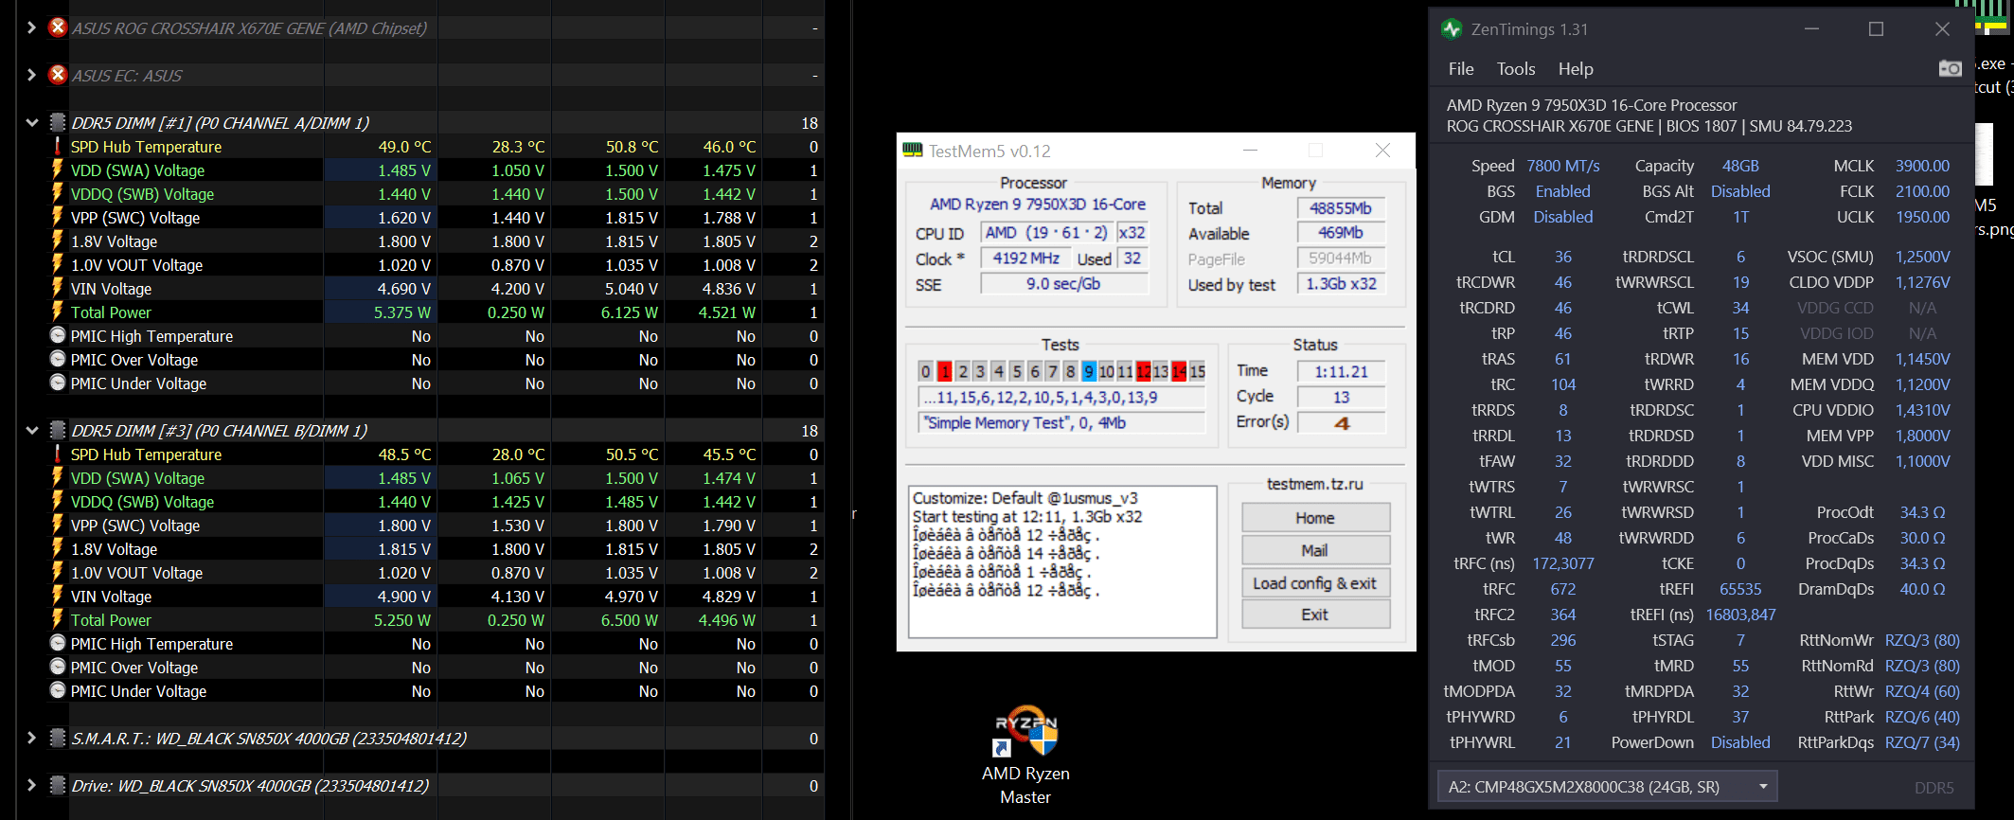This screenshot has width=2014, height=820.
Task: Click the Mail button in TestMem5
Action: coord(1315,550)
